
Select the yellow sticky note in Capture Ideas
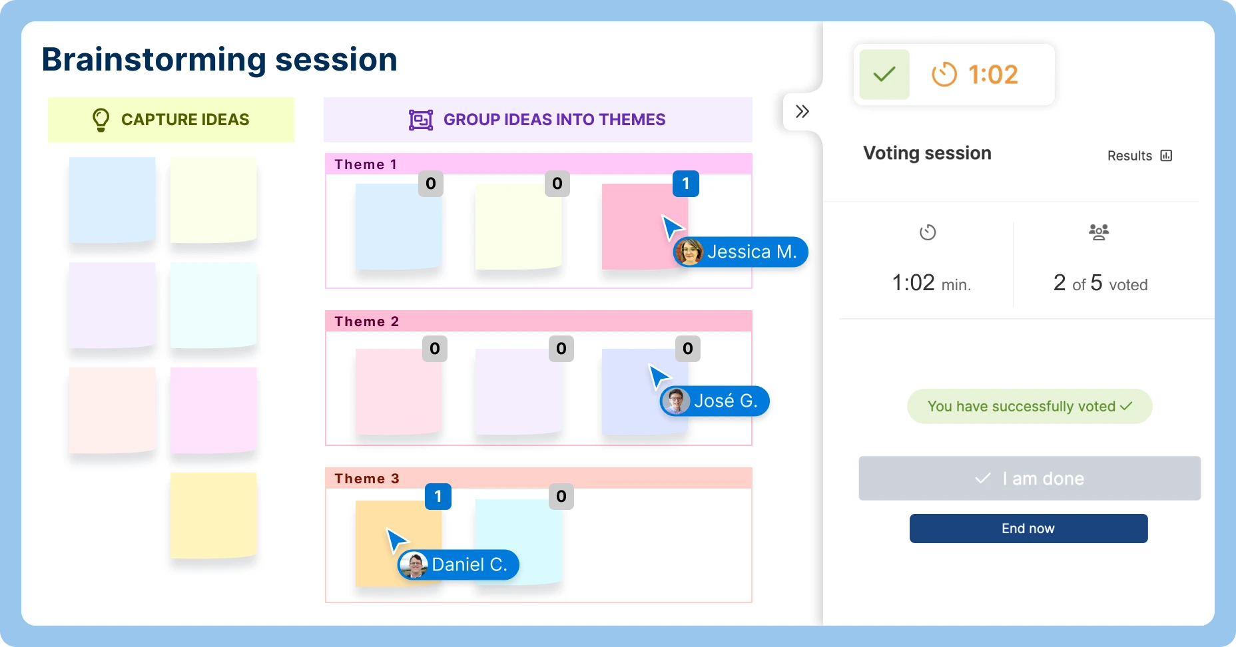coord(213,515)
